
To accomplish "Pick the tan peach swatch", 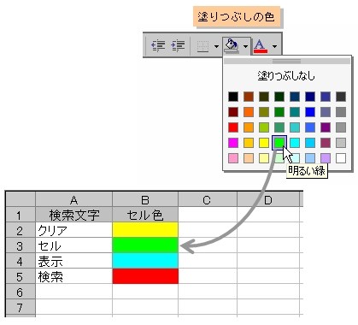I will (x=249, y=158).
